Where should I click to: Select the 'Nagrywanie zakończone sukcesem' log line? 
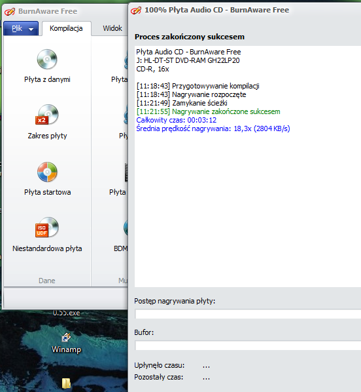click(209, 111)
